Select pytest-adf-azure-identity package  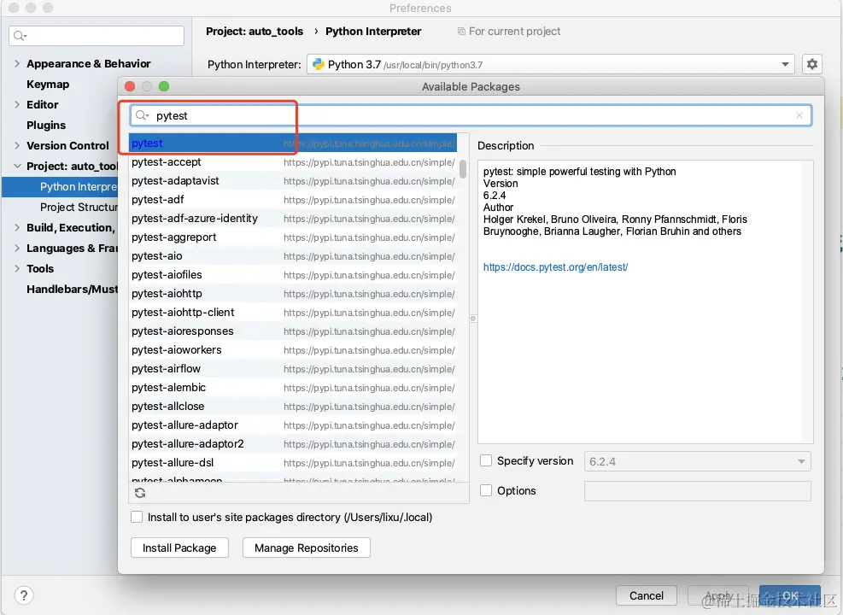click(x=293, y=219)
